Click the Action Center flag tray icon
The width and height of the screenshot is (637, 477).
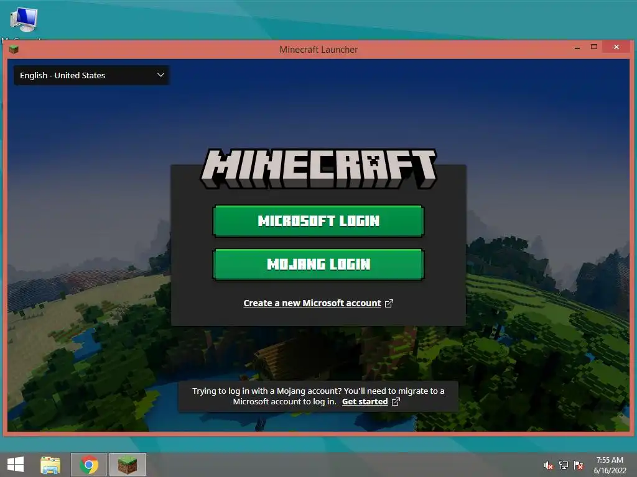tap(579, 465)
